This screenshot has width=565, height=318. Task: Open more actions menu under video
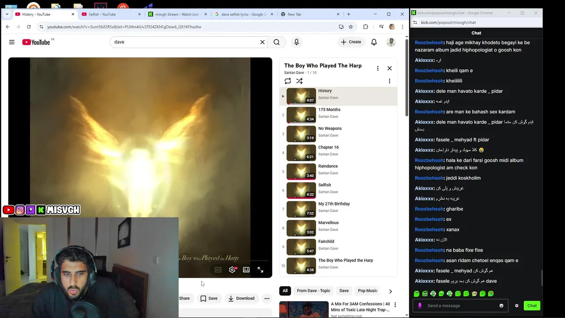267,299
